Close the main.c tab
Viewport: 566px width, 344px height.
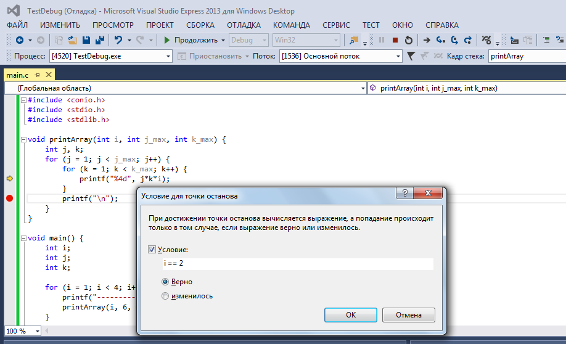pyautogui.click(x=49, y=75)
